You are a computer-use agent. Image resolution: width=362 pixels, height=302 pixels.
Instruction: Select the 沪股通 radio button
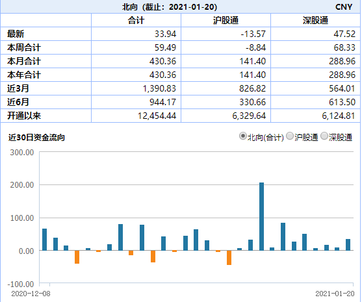point(290,136)
